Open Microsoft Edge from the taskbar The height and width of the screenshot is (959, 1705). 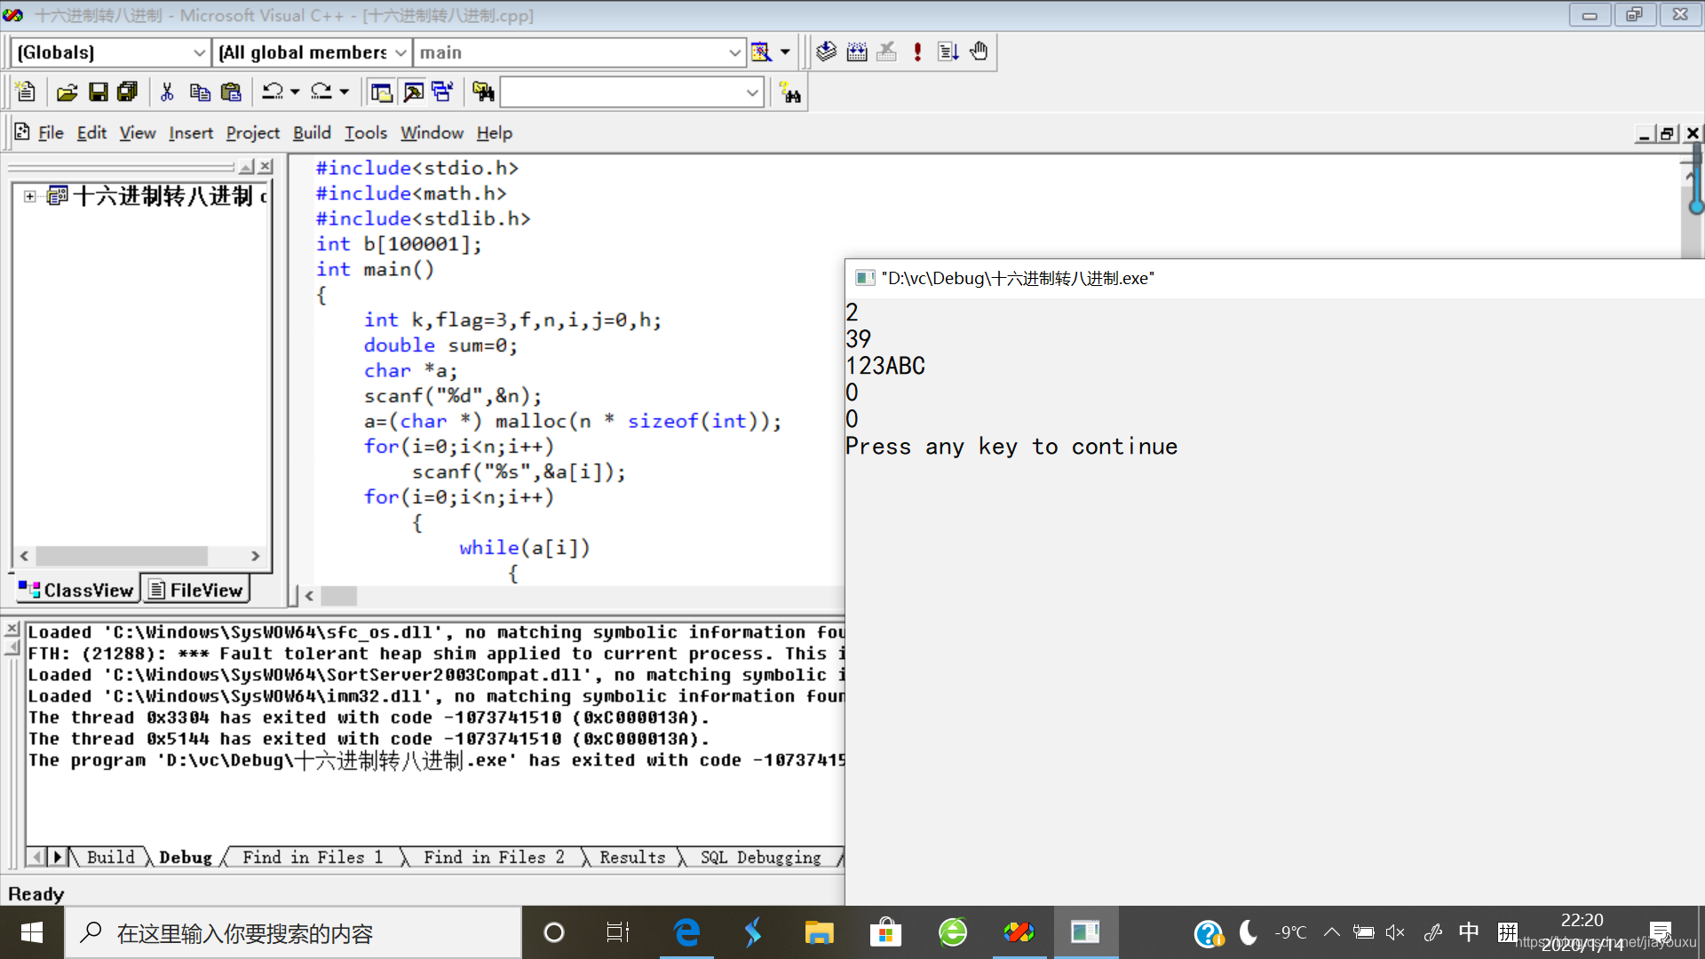point(686,932)
